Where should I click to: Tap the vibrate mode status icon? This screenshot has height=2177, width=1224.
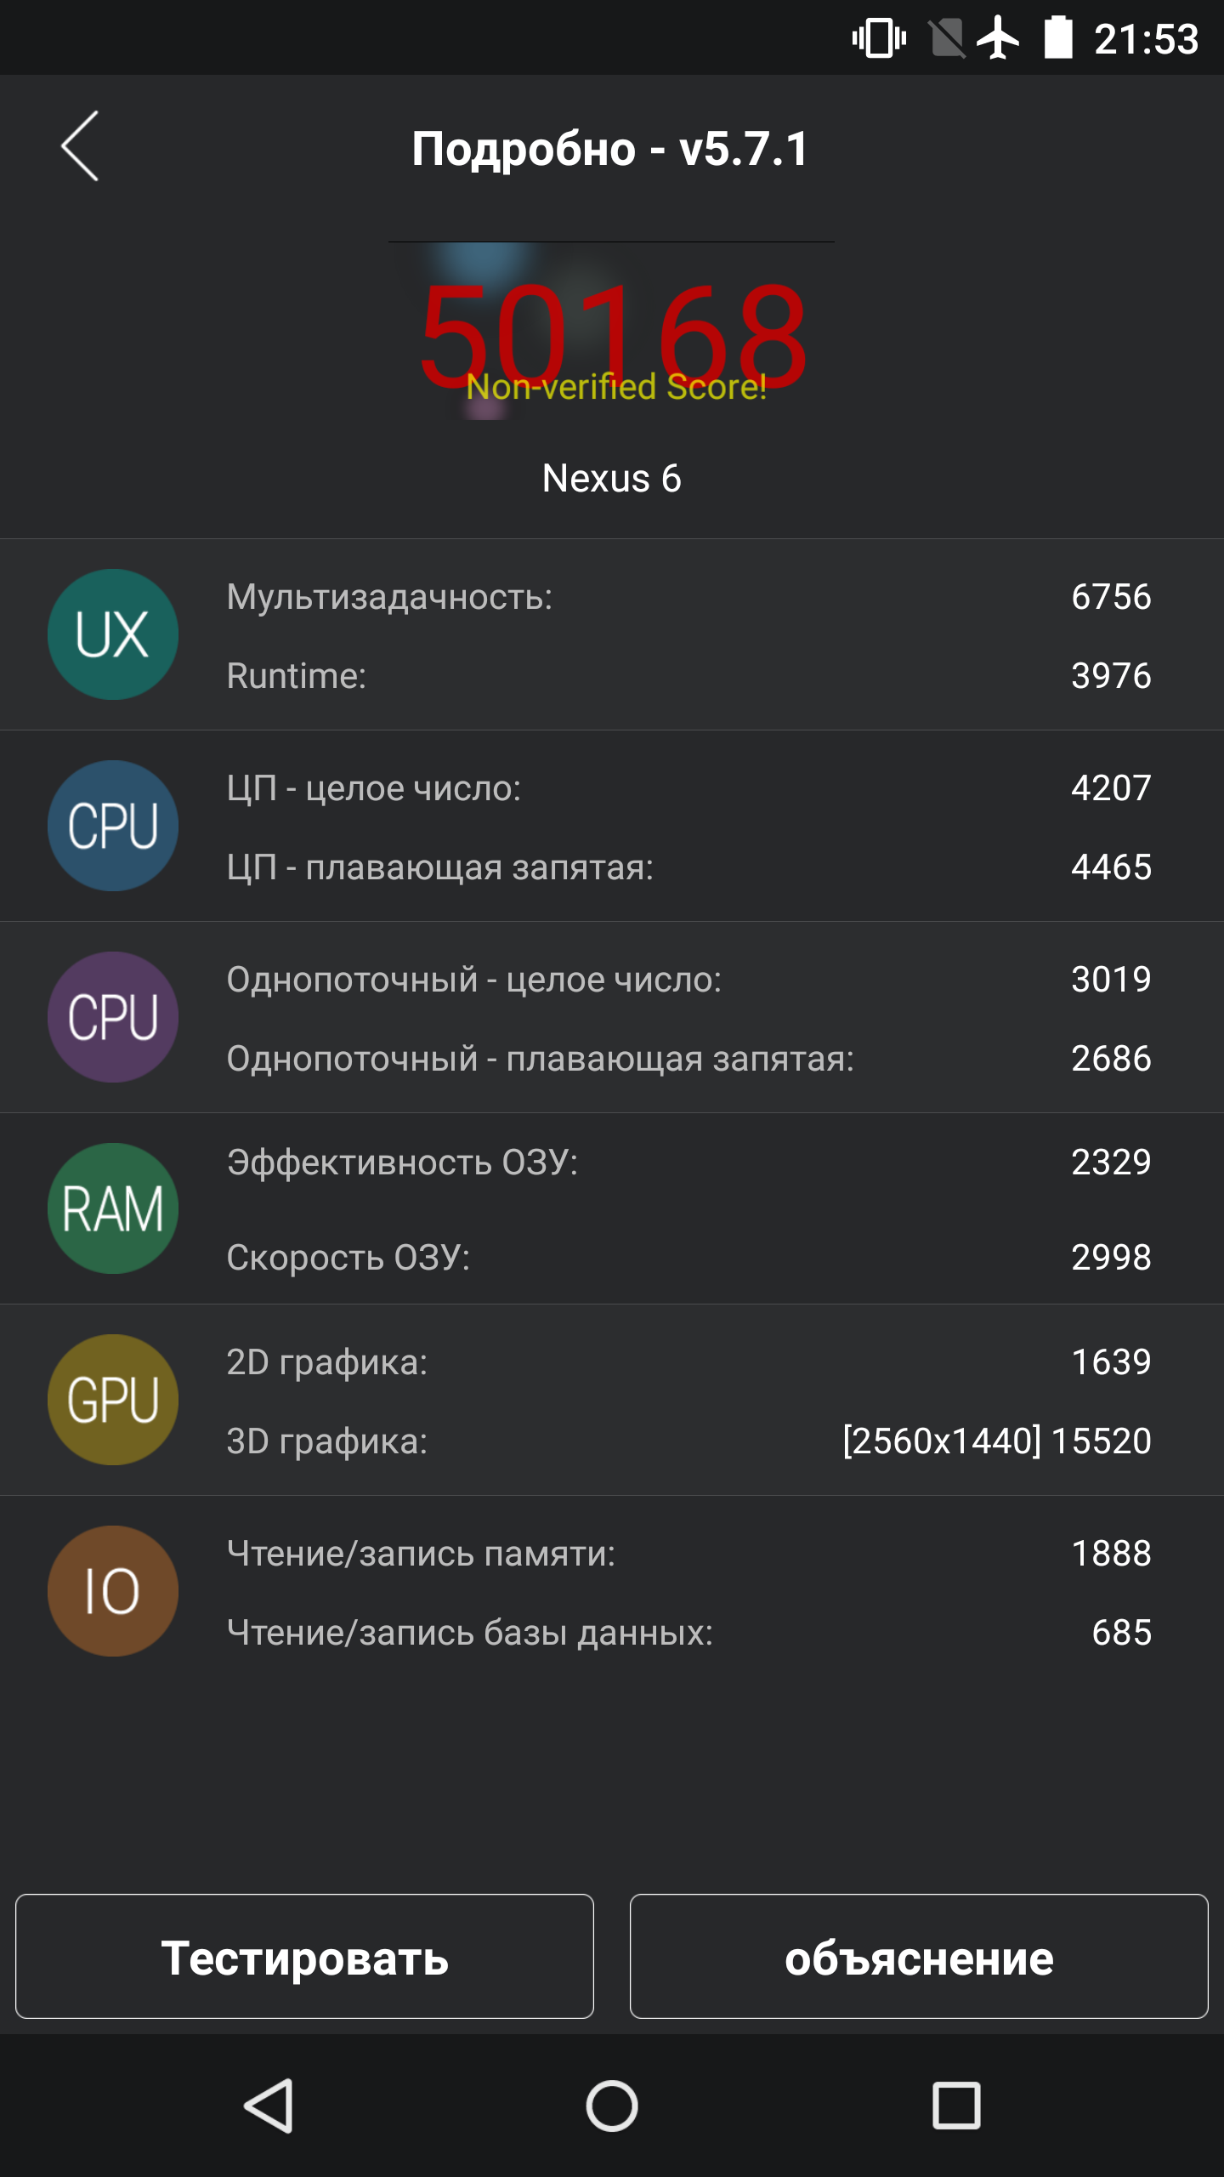pos(880,38)
